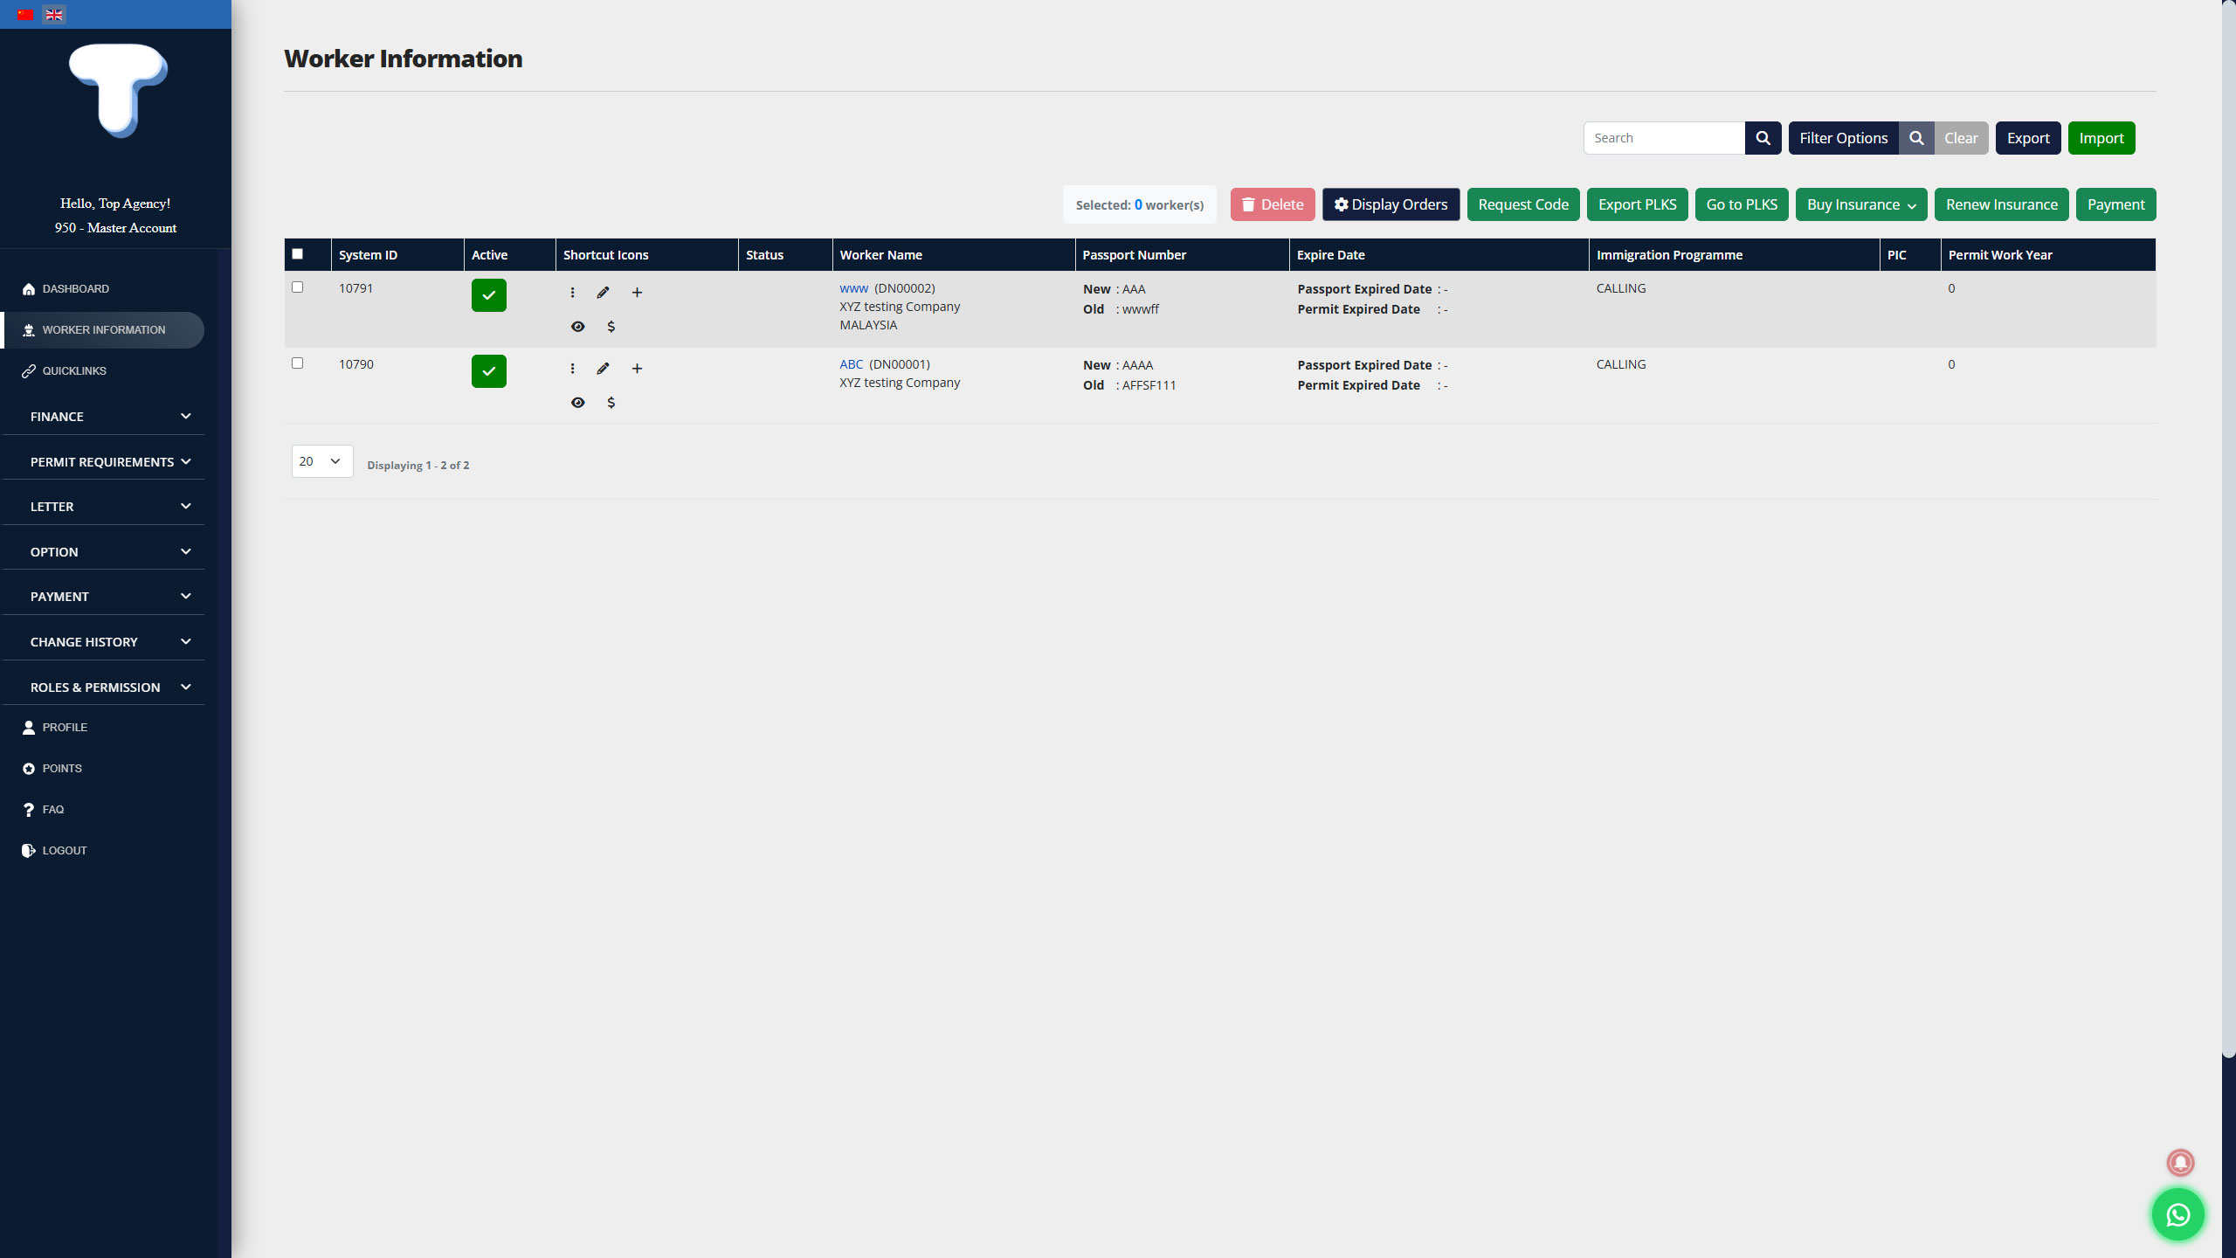Toggle the green Active status for worker 10790

(x=489, y=371)
